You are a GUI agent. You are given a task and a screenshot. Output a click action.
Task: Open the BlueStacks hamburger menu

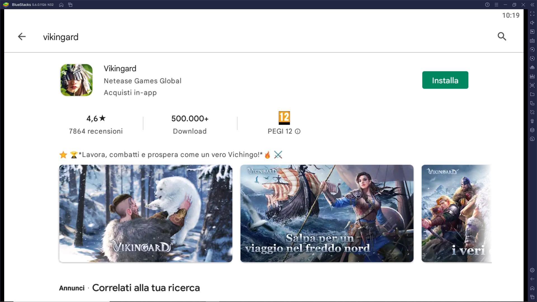pyautogui.click(x=496, y=5)
